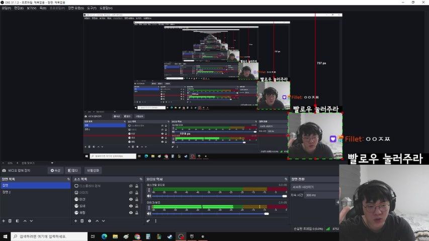429x241 pixels.
Task: Open the 편집(E) menu
Action: pyautogui.click(x=19, y=8)
